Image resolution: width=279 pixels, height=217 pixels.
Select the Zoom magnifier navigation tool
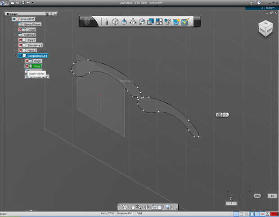139,207
